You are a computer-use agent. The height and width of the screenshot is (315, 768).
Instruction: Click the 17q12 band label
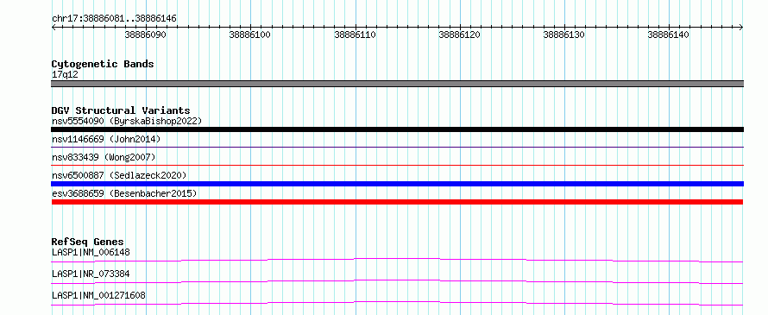coord(65,75)
